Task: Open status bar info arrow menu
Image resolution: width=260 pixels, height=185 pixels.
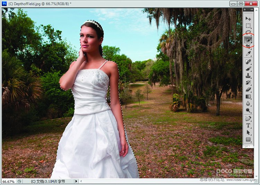Action: (76, 181)
